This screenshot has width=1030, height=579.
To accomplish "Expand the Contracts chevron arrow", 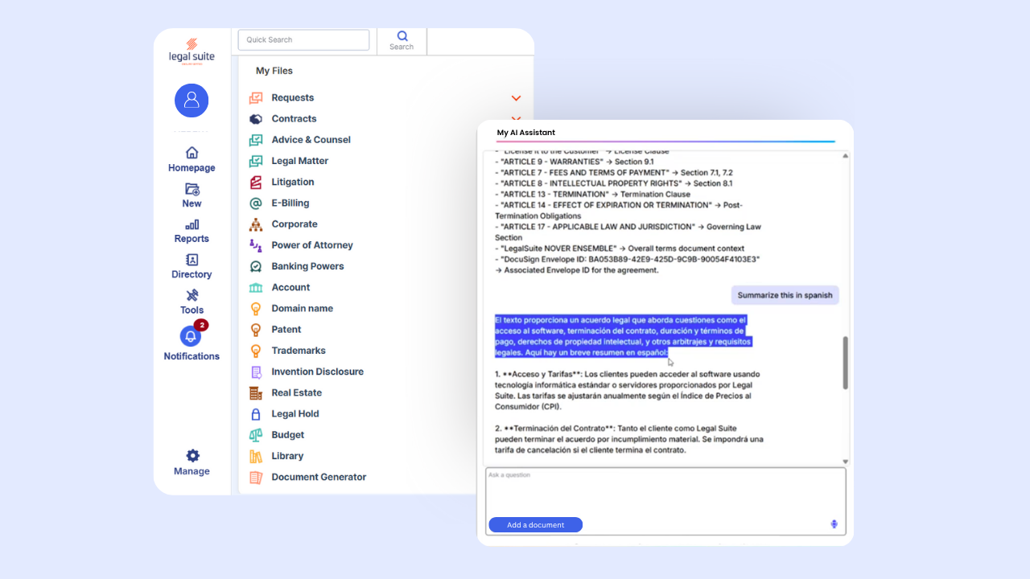I will coord(516,119).
